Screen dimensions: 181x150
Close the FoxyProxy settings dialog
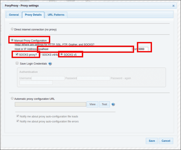pos(173,6)
